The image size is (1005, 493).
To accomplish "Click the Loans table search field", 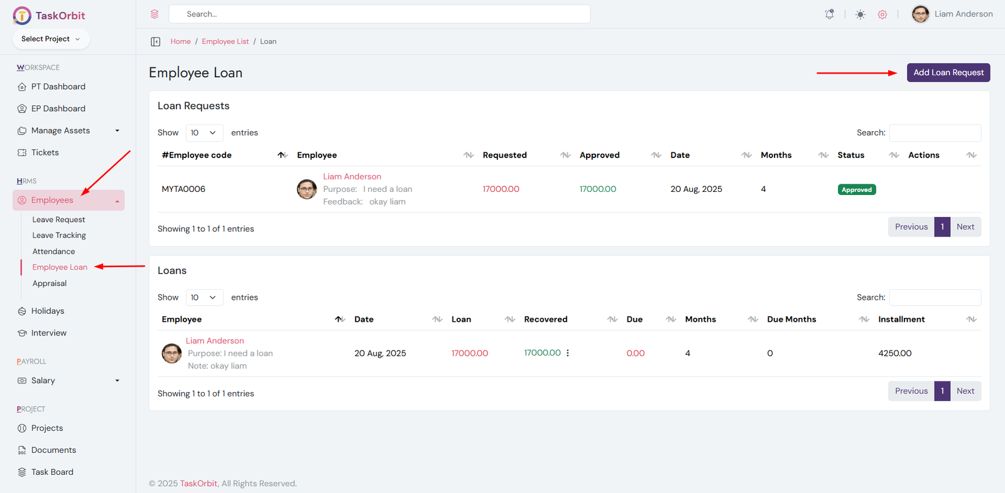I will [x=935, y=297].
